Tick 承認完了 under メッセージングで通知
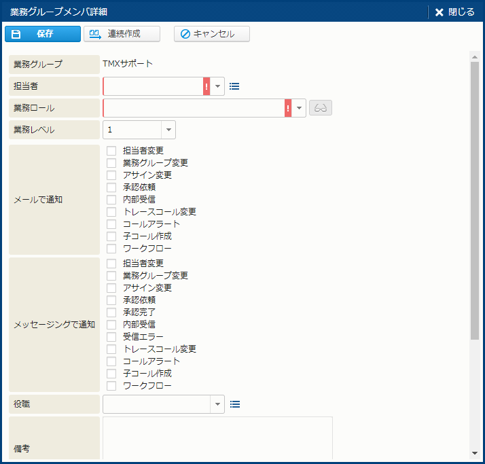This screenshot has height=464, width=485. (111, 313)
